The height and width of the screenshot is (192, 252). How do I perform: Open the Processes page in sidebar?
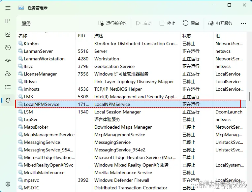(8, 21)
